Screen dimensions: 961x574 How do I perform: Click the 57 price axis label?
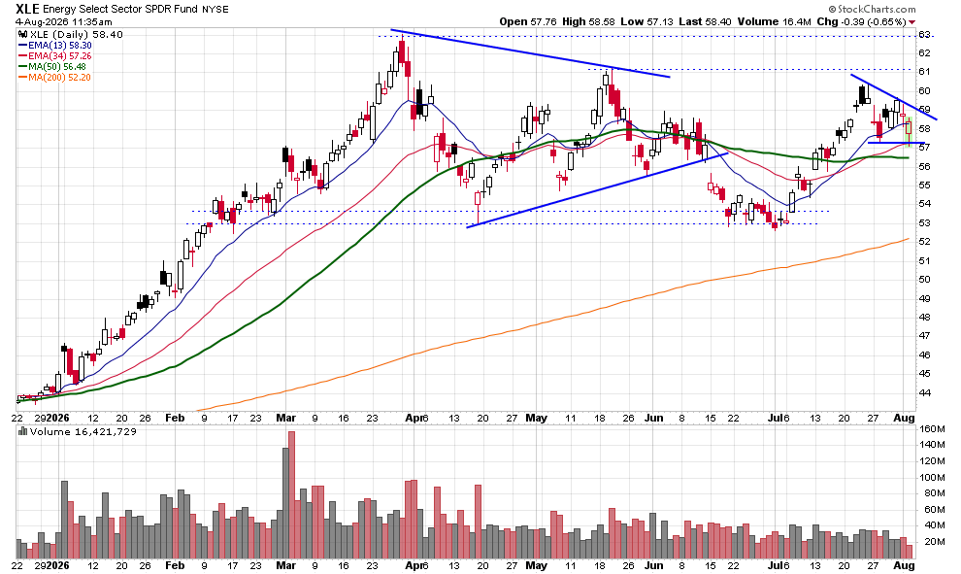pos(924,148)
